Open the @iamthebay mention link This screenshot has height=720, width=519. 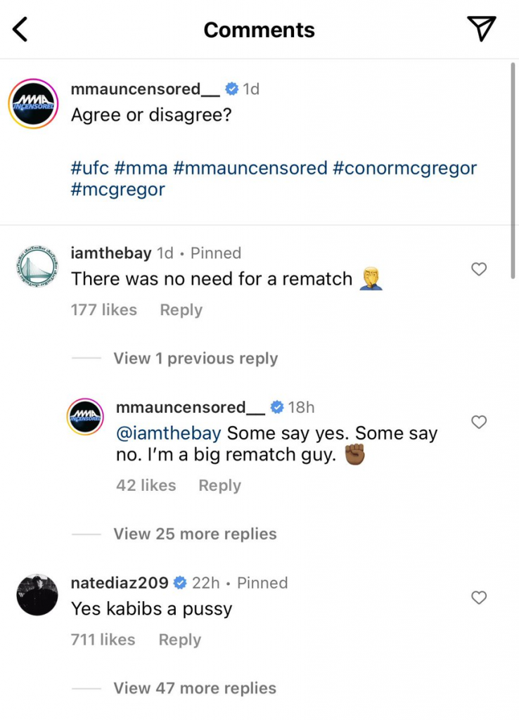point(168,434)
